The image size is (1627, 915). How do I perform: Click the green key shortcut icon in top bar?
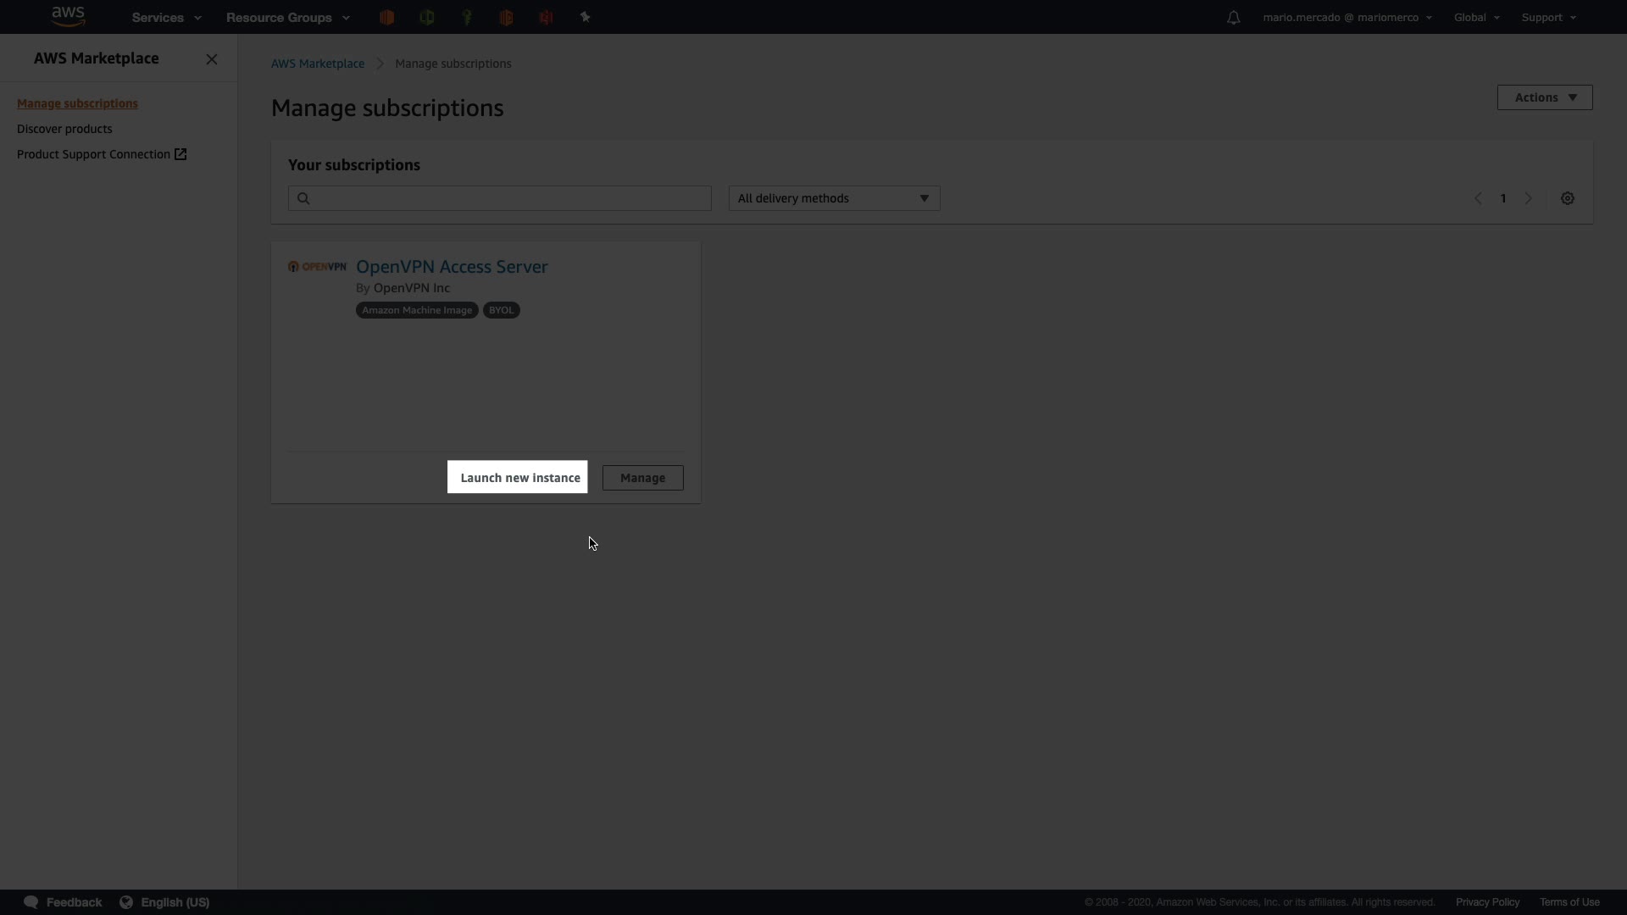pyautogui.click(x=466, y=17)
